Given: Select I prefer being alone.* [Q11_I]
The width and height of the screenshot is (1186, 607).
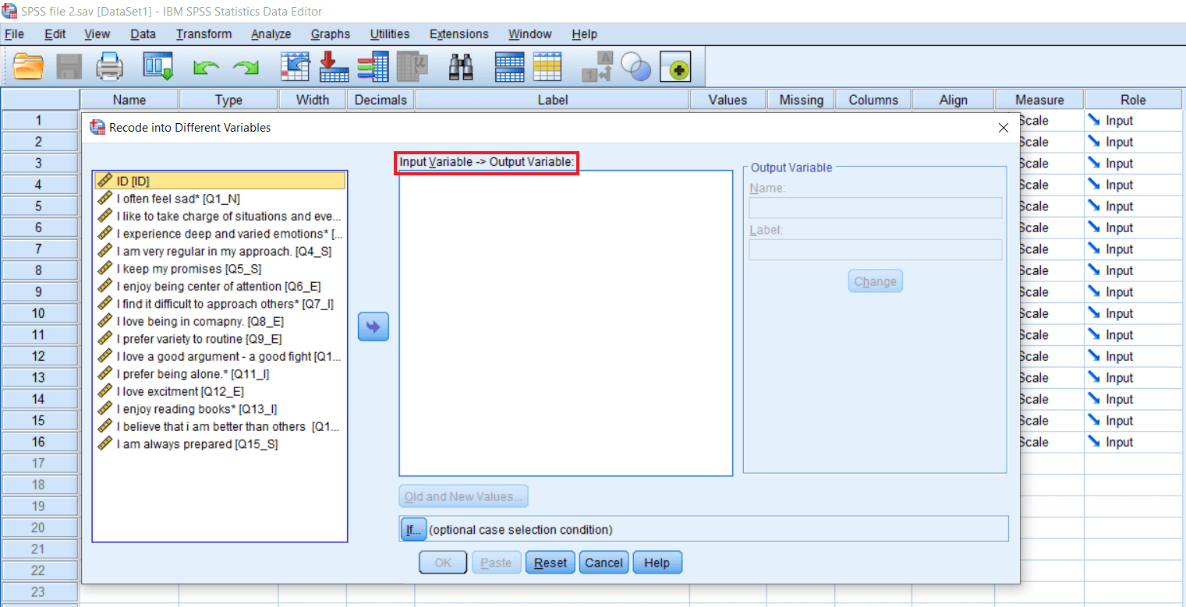Looking at the screenshot, I should 220,374.
